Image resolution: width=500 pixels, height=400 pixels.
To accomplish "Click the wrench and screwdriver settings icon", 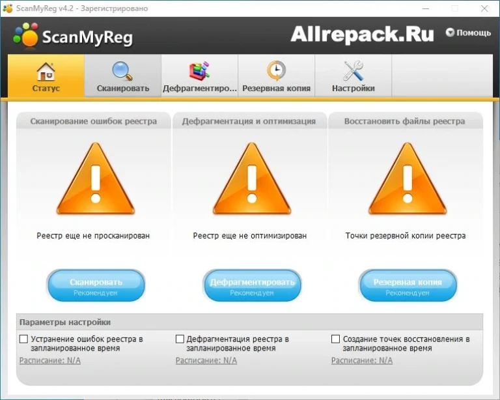I will (x=354, y=71).
